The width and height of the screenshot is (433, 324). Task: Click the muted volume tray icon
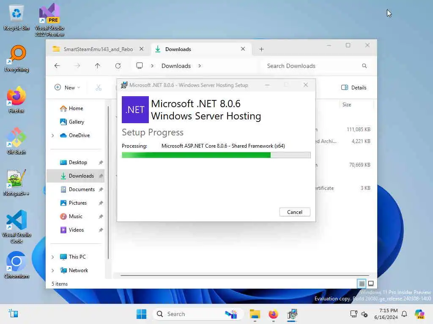click(x=364, y=314)
